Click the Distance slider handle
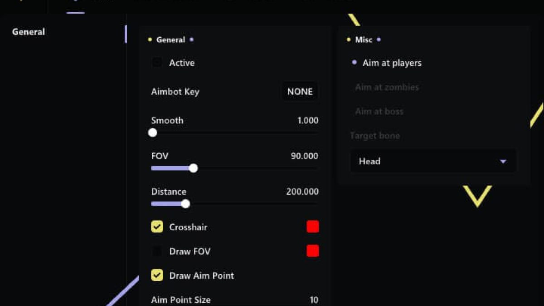Image resolution: width=544 pixels, height=306 pixels. 185,204
